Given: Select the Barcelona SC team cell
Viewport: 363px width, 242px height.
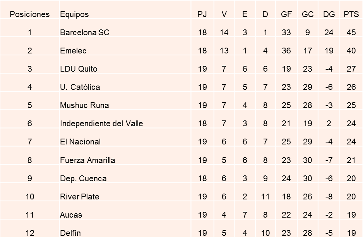Looking at the screenshot, I should pyautogui.click(x=85, y=33).
